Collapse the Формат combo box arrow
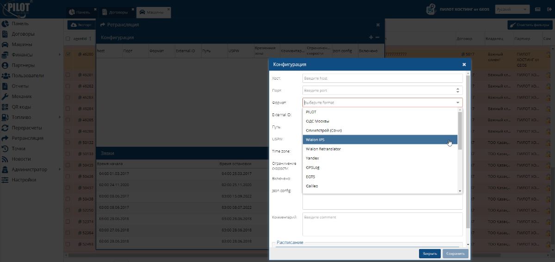The height and width of the screenshot is (262, 555). 458,103
